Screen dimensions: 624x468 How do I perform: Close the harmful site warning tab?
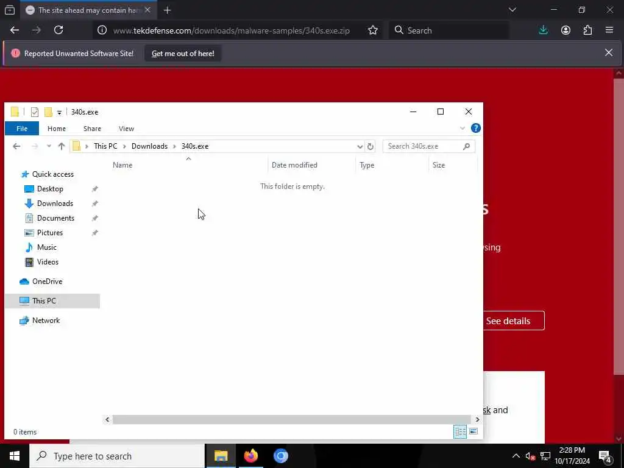coord(147,10)
